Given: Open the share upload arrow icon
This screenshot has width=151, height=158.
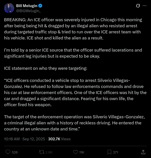Looking at the screenshot, I should point(143,152).
